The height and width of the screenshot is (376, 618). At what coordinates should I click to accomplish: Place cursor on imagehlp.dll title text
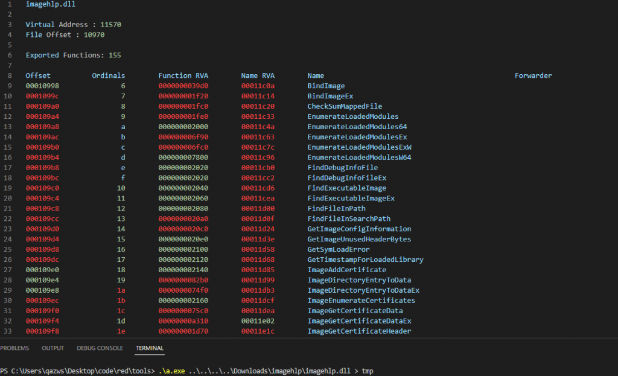pyautogui.click(x=51, y=4)
